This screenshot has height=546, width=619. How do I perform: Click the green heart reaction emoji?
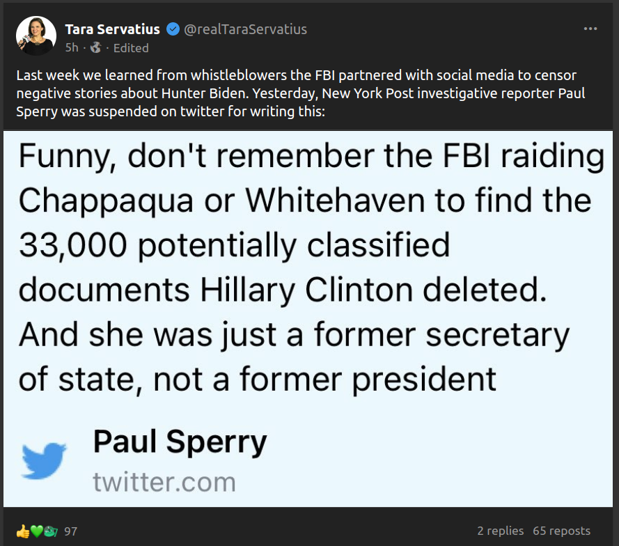coord(36,531)
